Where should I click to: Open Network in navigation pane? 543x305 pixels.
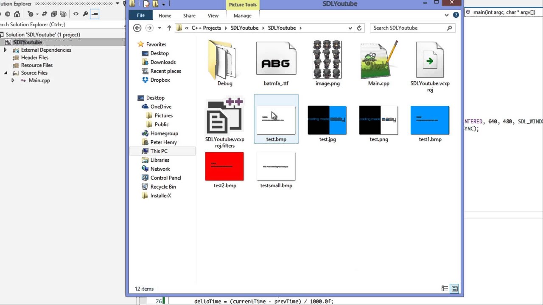click(x=160, y=169)
